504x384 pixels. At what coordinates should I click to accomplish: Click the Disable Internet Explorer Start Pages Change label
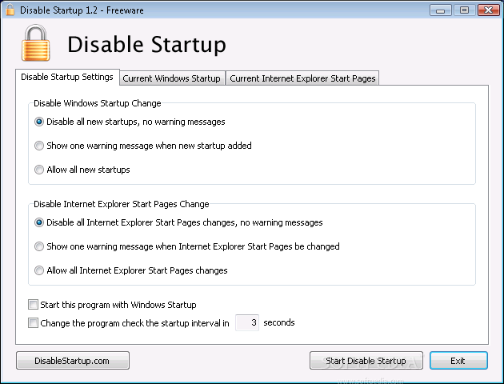[x=122, y=204]
